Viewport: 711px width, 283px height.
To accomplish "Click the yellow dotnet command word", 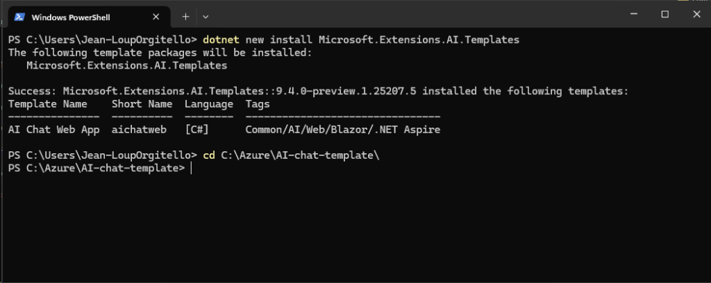I will click(x=221, y=40).
